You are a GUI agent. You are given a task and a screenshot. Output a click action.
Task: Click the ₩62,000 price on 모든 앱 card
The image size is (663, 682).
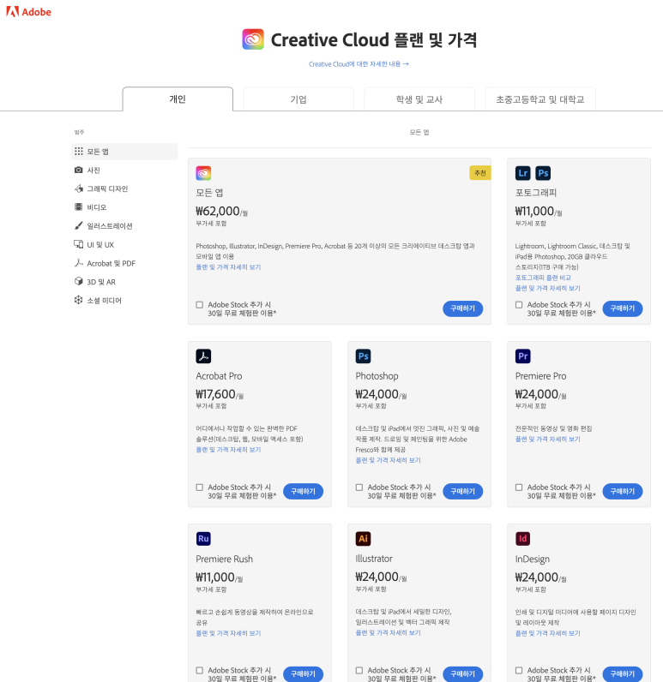click(221, 212)
